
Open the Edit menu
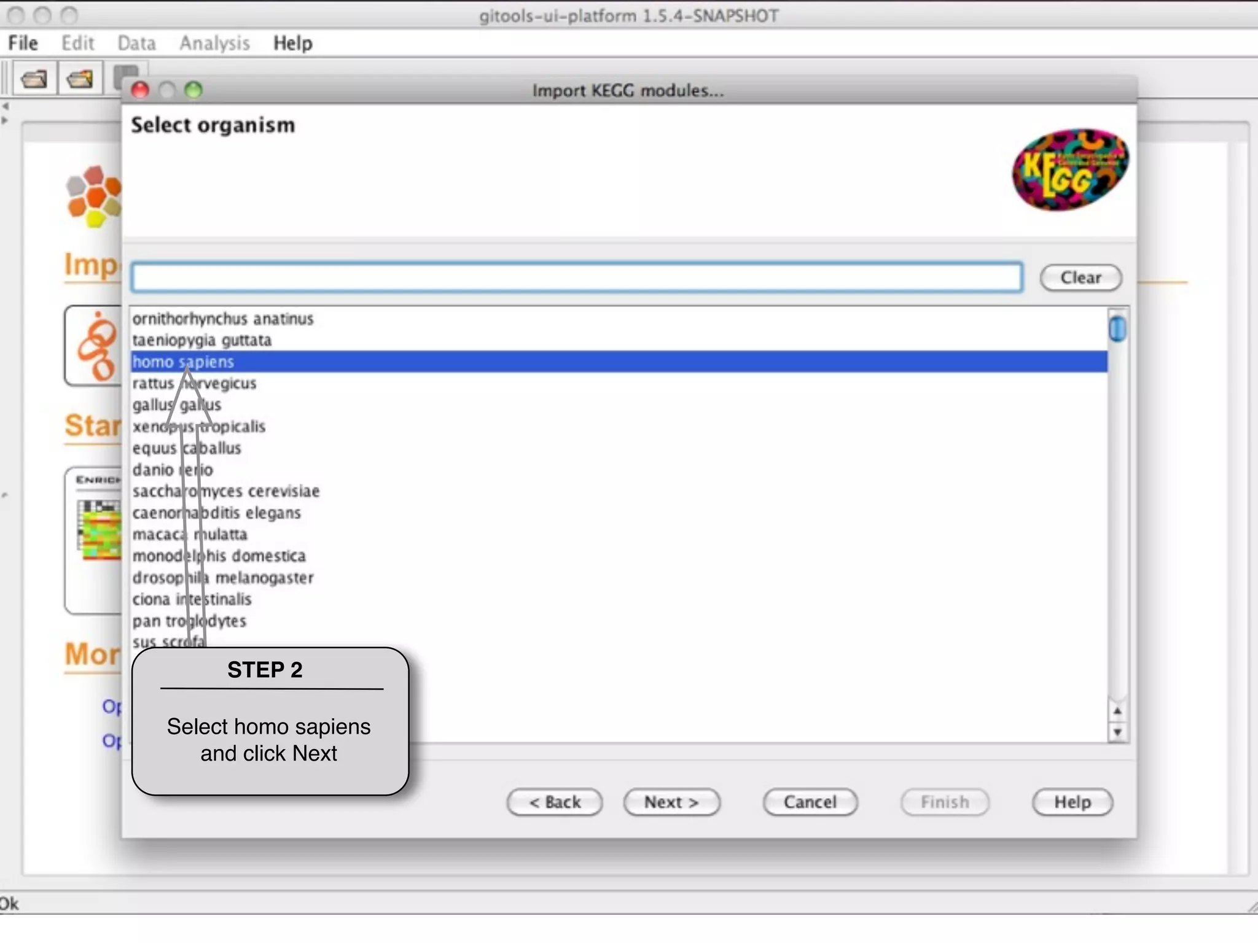[x=77, y=43]
